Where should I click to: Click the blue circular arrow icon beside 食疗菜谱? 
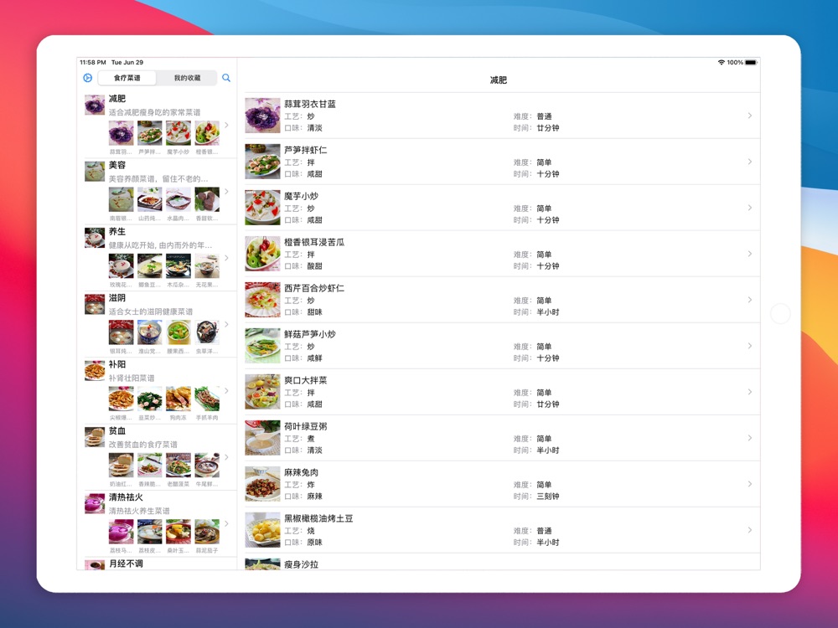(x=88, y=78)
